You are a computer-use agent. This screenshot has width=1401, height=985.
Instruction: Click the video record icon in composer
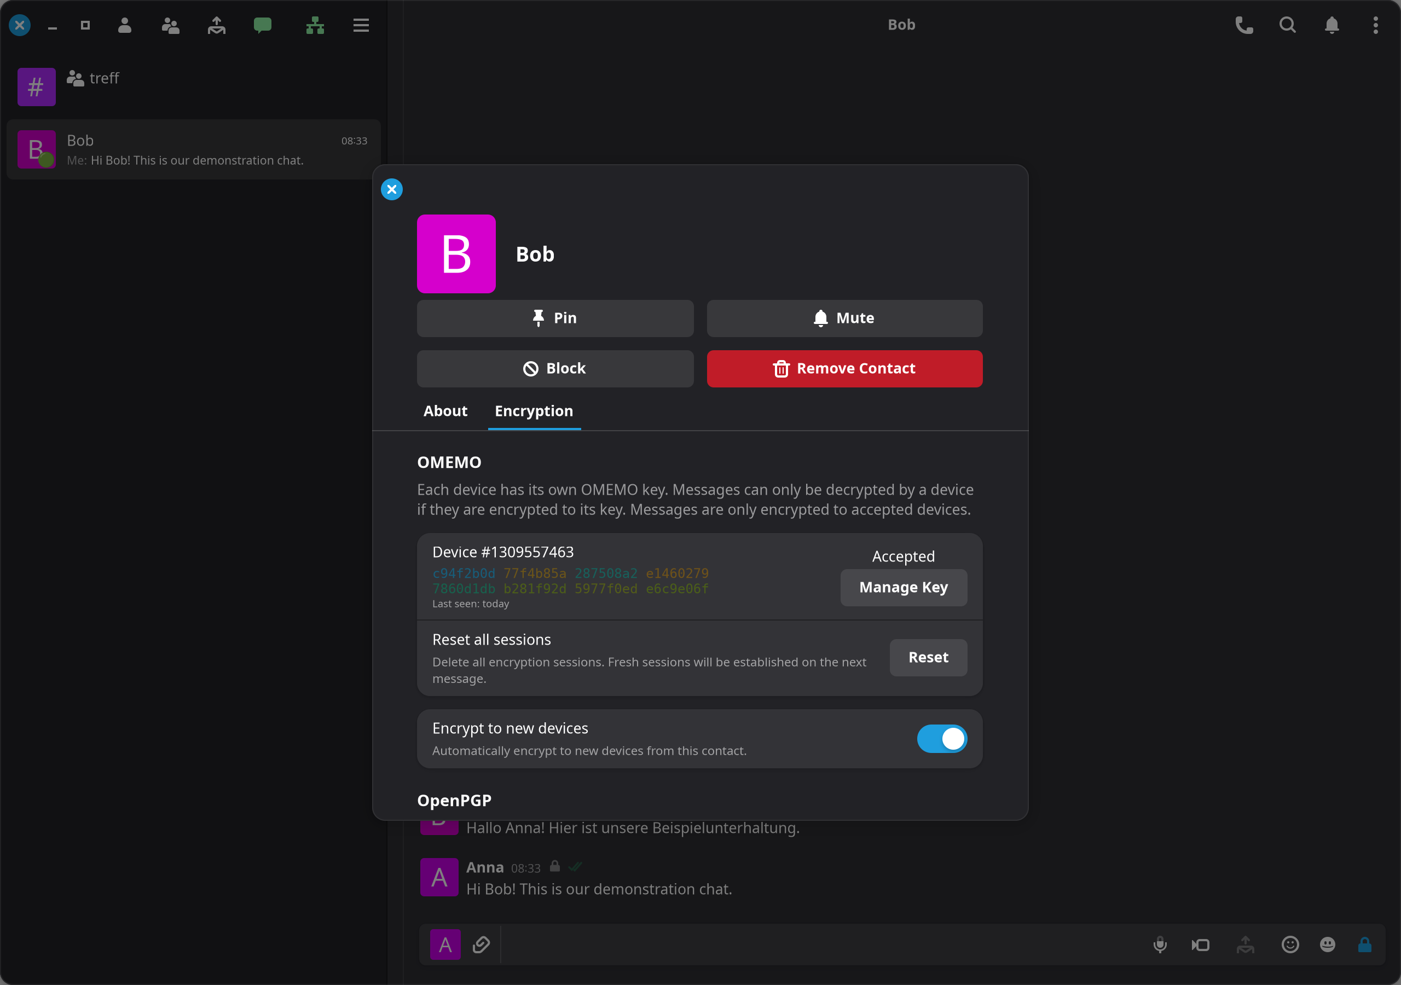pyautogui.click(x=1200, y=945)
